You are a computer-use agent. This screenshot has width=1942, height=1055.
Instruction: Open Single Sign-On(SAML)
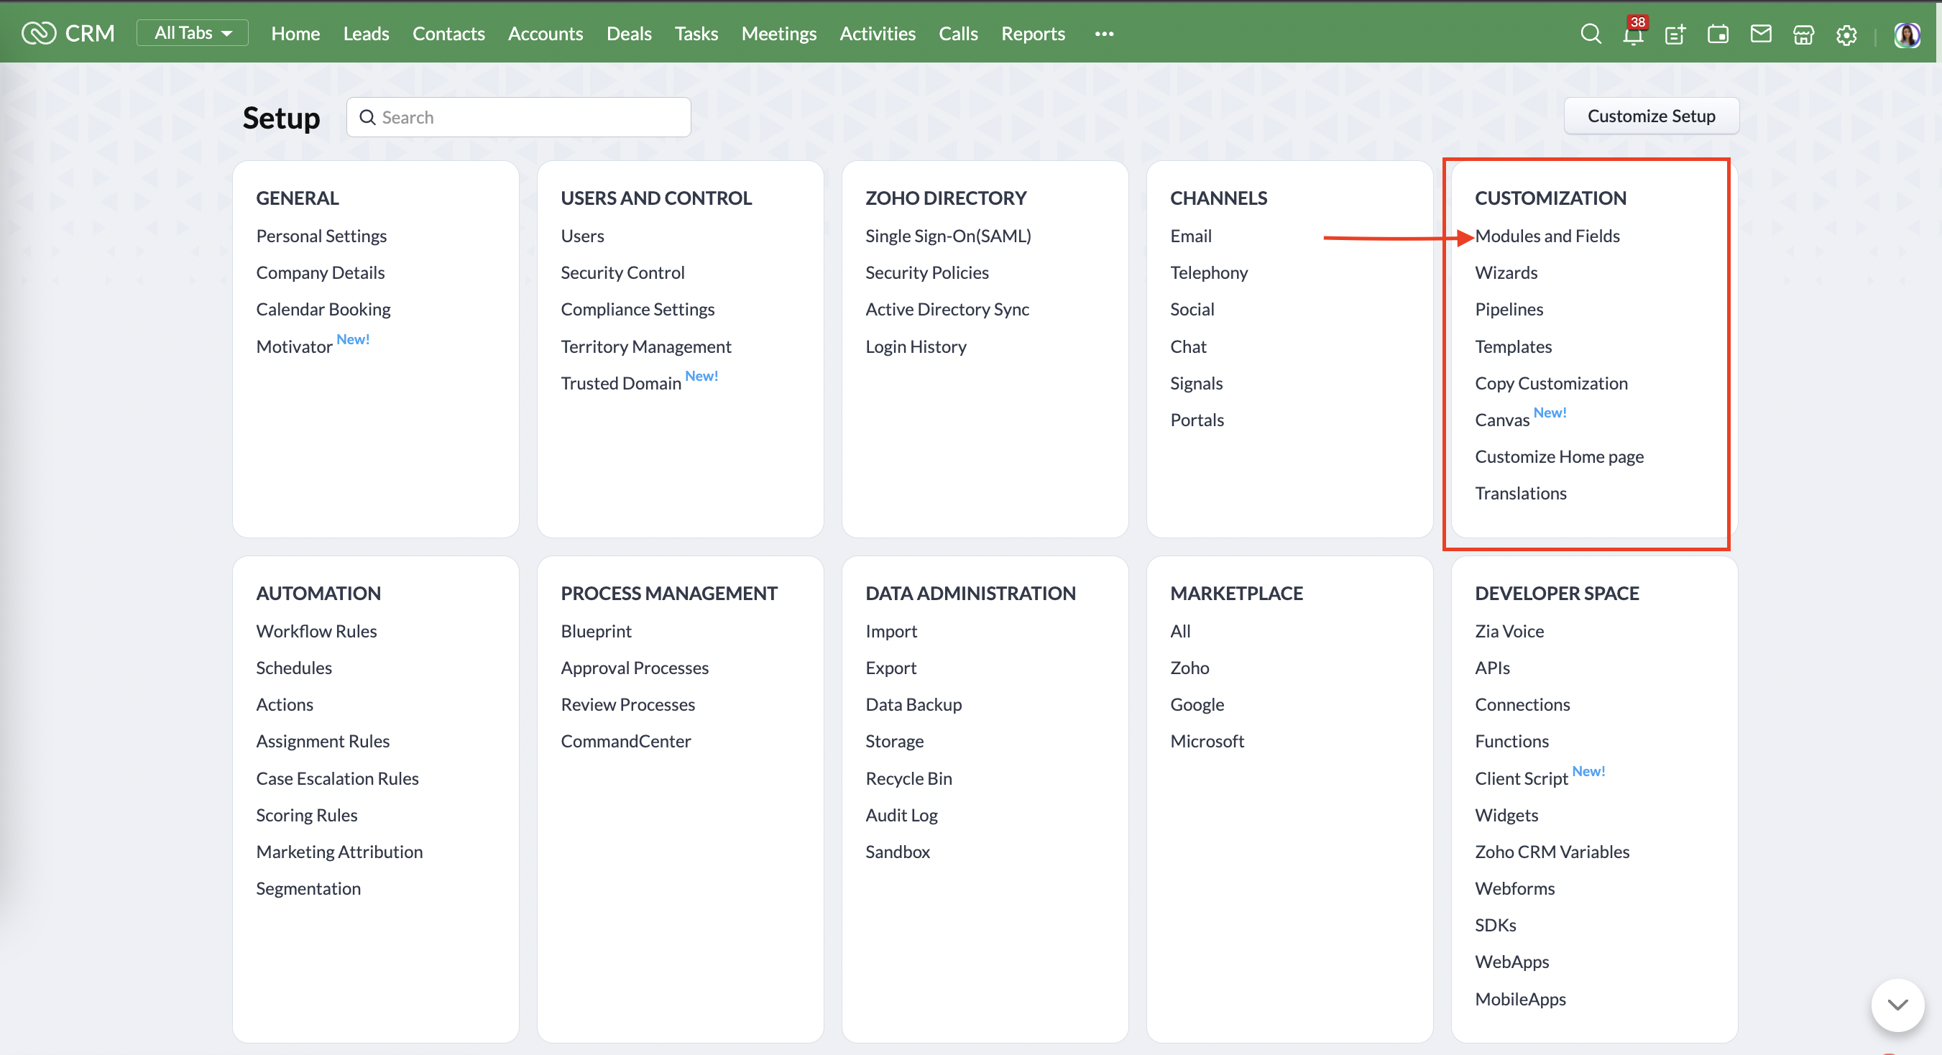pos(949,236)
